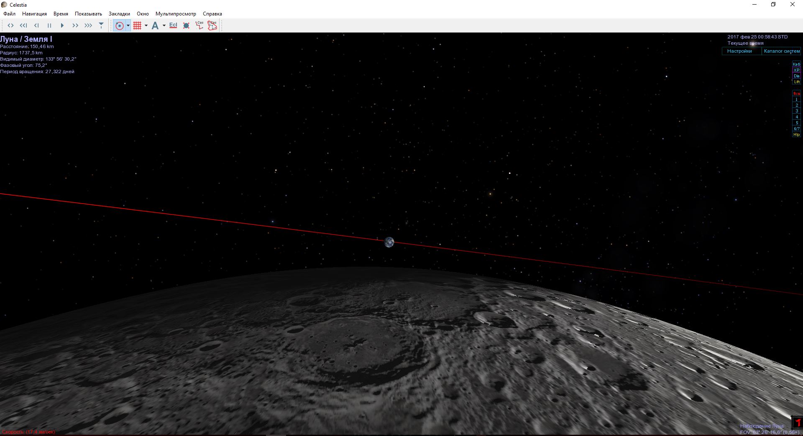Resume time with the play button

(x=62, y=25)
